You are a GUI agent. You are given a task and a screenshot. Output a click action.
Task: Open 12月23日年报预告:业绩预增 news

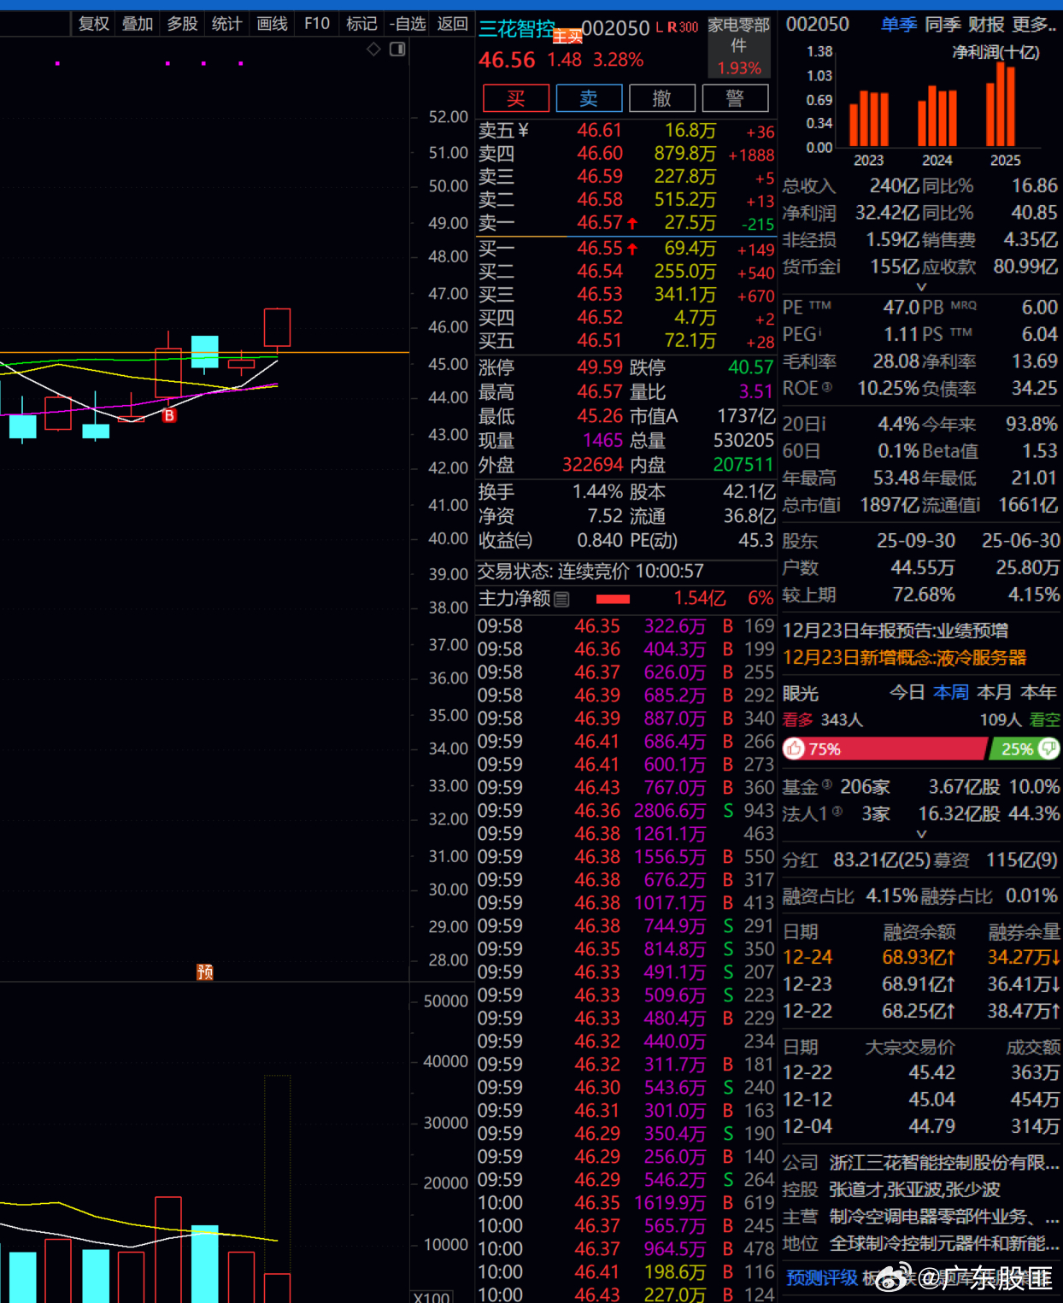coord(896,631)
